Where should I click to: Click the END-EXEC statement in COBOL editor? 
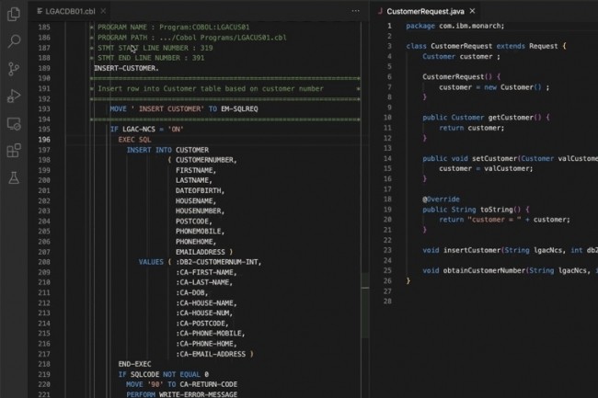pos(135,364)
